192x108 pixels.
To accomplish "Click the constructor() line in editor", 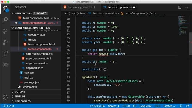I will click(x=94, y=69).
